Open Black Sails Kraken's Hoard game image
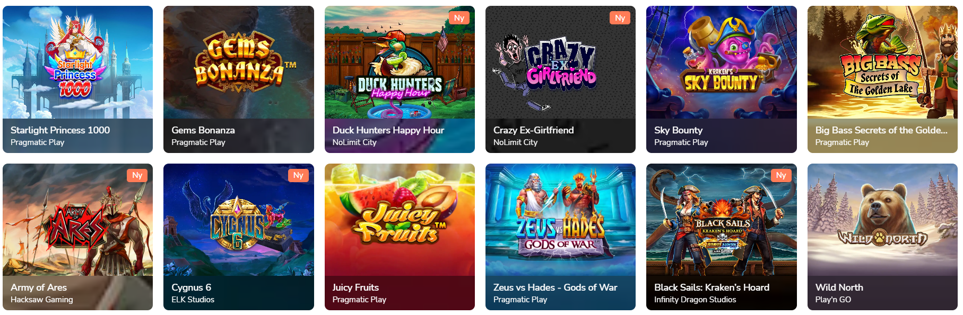This screenshot has height=315, width=963. click(x=722, y=220)
